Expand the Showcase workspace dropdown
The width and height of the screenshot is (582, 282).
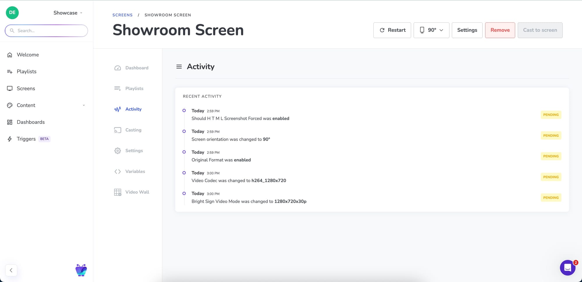click(x=68, y=13)
